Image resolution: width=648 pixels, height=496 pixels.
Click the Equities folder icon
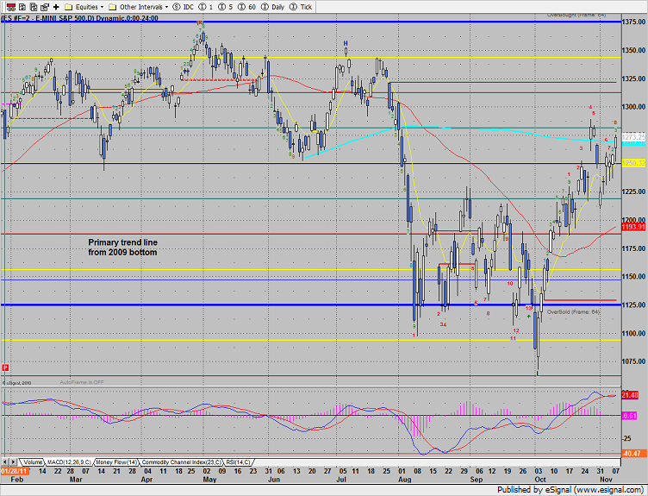69,7
